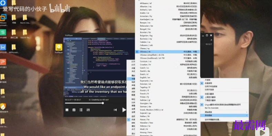Open the orange WPS Presentation desktop icon
Image resolution: width=272 pixels, height=136 pixels.
[3, 63]
